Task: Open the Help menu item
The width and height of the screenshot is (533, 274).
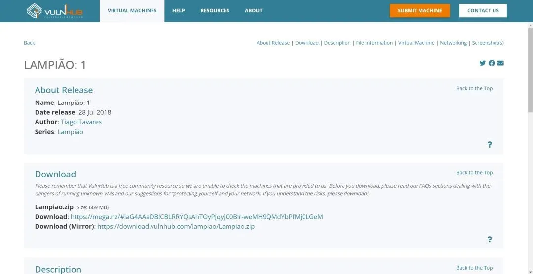Action: pyautogui.click(x=179, y=11)
